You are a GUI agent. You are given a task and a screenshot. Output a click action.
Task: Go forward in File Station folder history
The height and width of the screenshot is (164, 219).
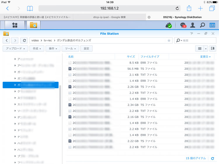pyautogui.click(x=15, y=41)
